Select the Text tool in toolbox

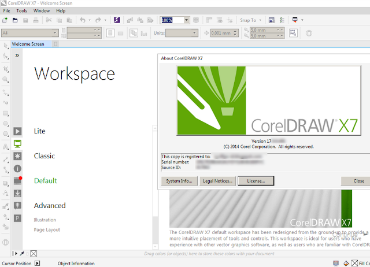[6, 147]
